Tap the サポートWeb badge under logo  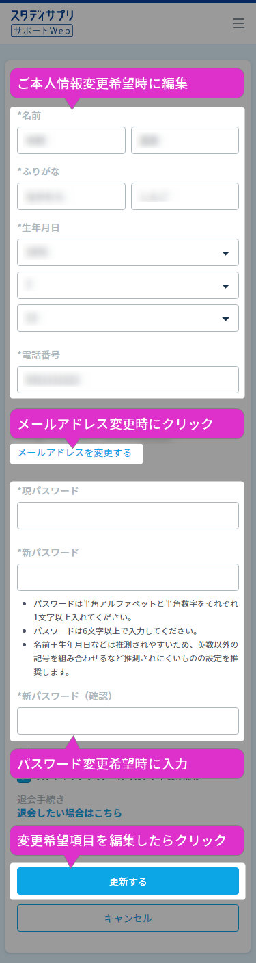42,31
